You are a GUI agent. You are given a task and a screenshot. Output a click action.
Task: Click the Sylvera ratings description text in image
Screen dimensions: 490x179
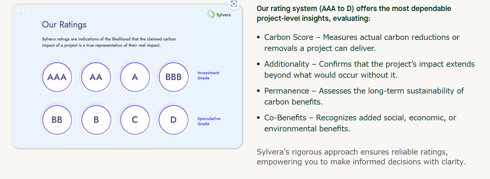tap(109, 42)
